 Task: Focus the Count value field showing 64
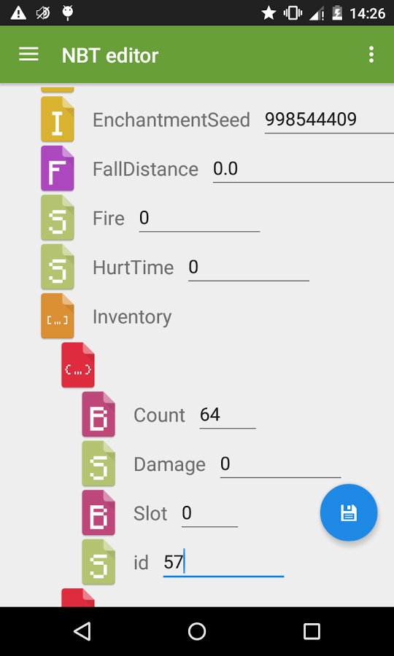[228, 415]
